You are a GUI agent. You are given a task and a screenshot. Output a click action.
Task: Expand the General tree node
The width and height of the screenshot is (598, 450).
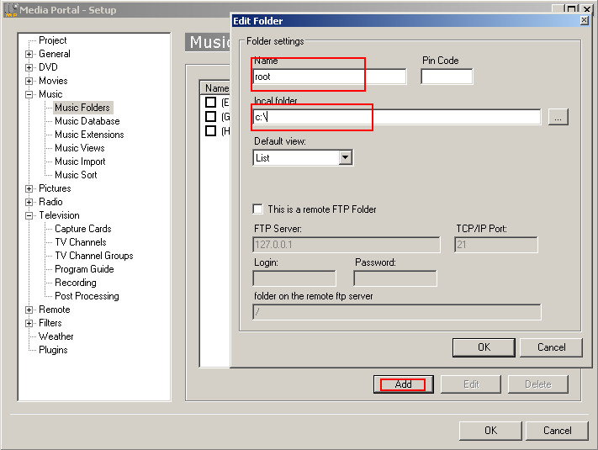(29, 54)
